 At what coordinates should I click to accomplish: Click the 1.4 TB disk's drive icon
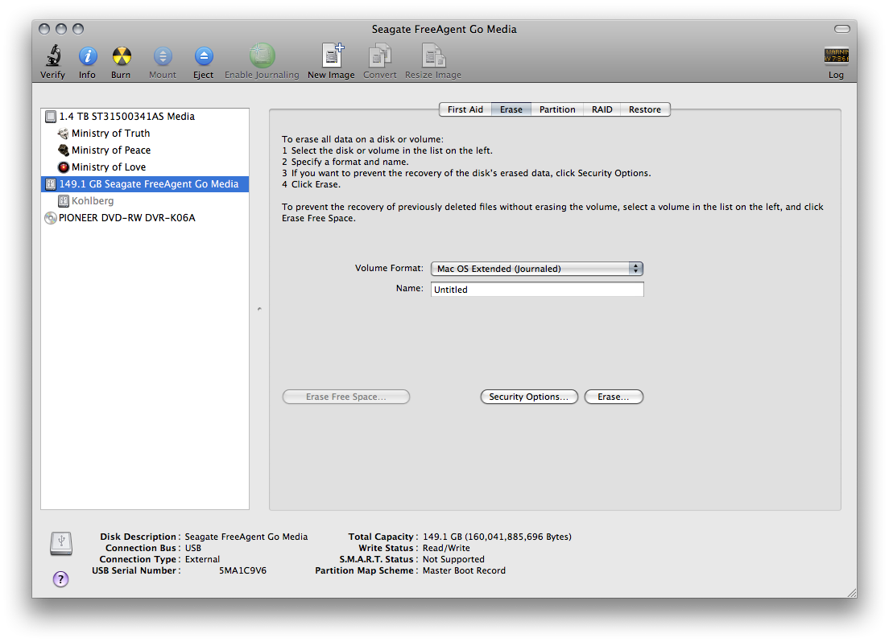click(51, 117)
